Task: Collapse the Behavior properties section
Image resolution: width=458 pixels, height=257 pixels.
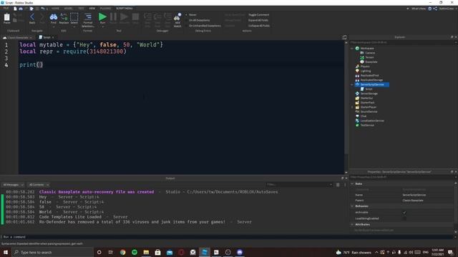Action: coord(352,206)
